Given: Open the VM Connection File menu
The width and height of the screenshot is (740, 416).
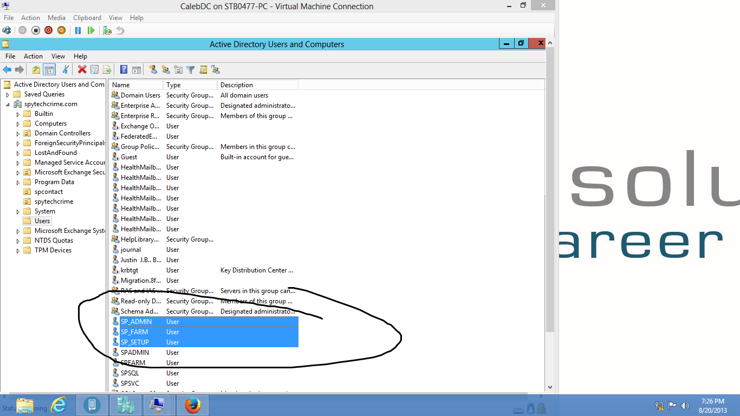Looking at the screenshot, I should (x=9, y=18).
